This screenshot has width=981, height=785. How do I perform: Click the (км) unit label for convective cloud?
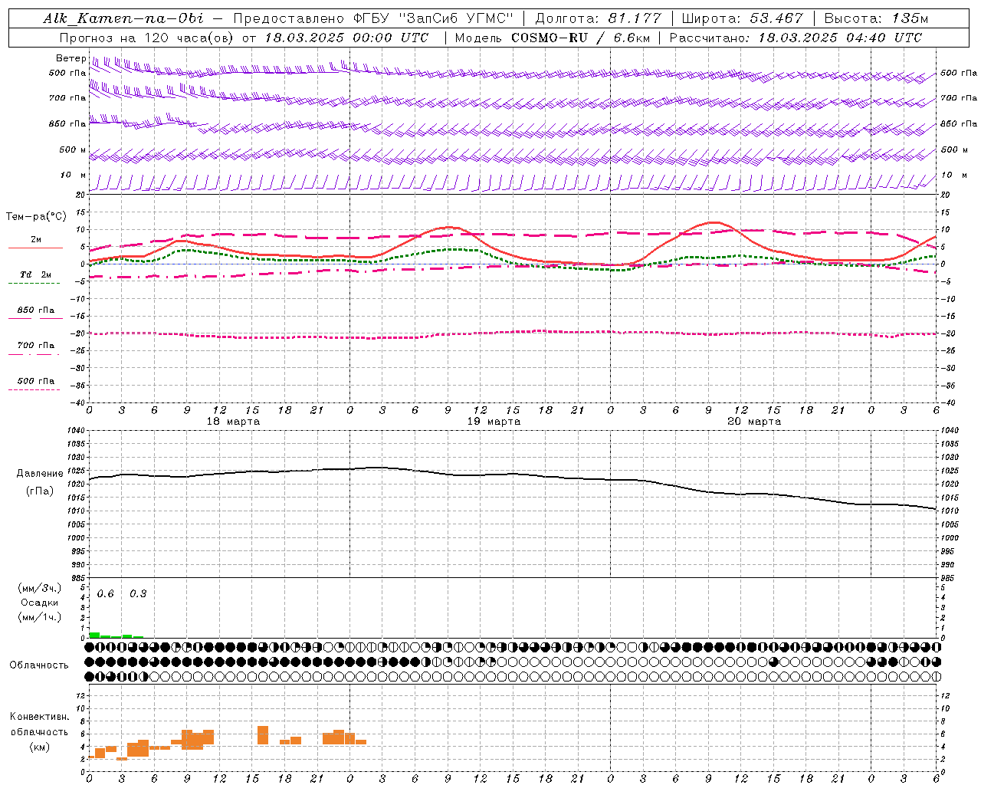coord(39,747)
